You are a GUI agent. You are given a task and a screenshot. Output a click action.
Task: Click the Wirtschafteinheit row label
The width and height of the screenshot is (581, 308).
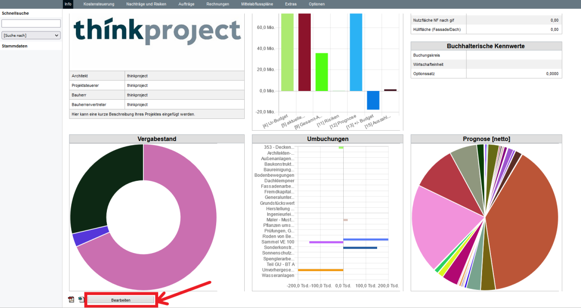pyautogui.click(x=428, y=64)
